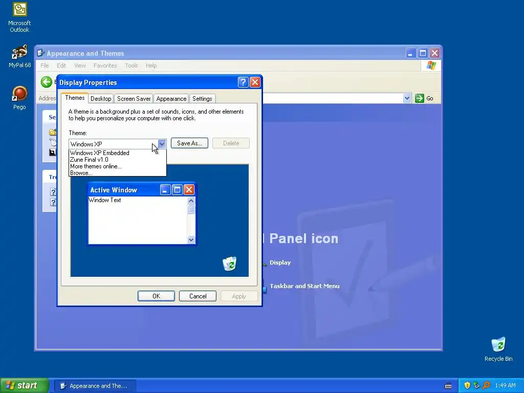Open the View menu

[x=80, y=65]
